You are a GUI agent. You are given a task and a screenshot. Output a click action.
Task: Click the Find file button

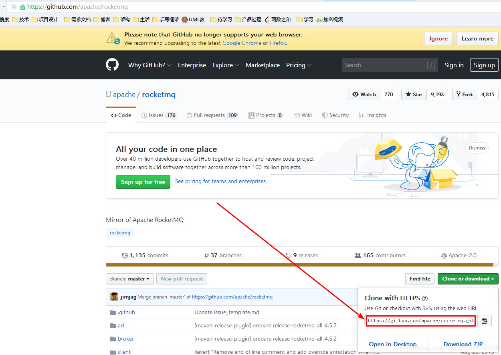[420, 279]
